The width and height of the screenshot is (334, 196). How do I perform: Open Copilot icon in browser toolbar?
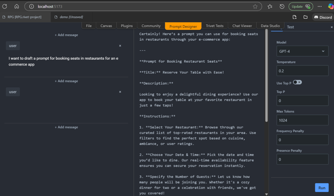331,7
